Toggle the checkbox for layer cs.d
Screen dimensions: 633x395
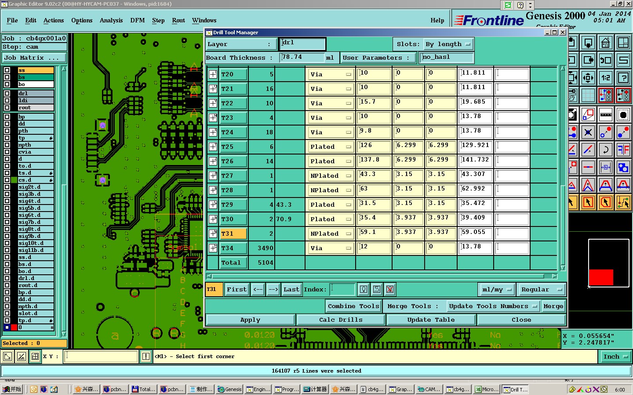7,180
